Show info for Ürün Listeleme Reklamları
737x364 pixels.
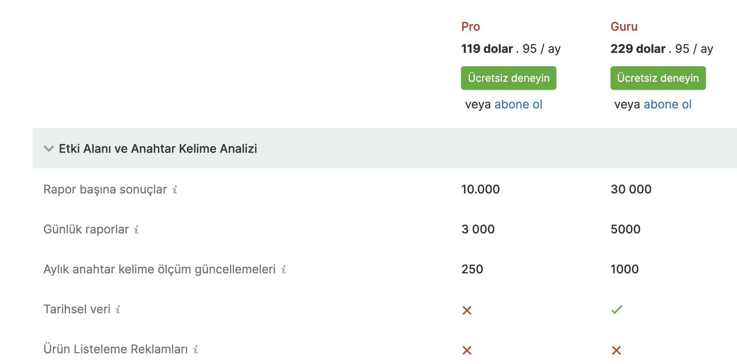[196, 349]
